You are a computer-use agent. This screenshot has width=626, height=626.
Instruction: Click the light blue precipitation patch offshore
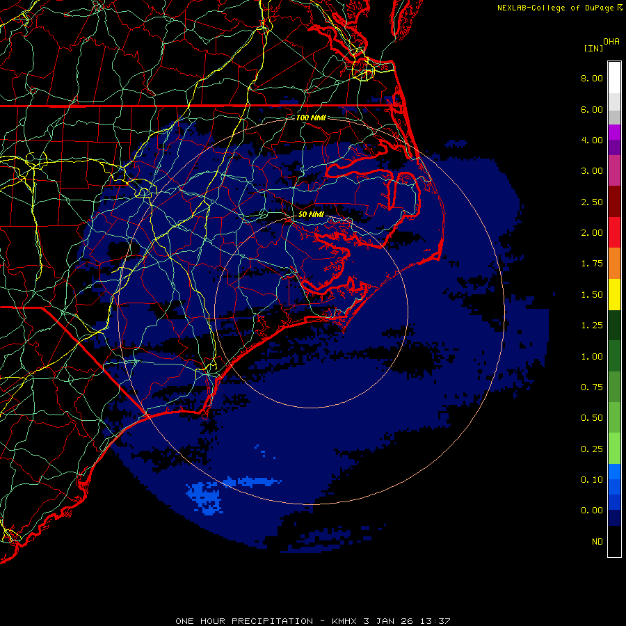[x=207, y=497]
